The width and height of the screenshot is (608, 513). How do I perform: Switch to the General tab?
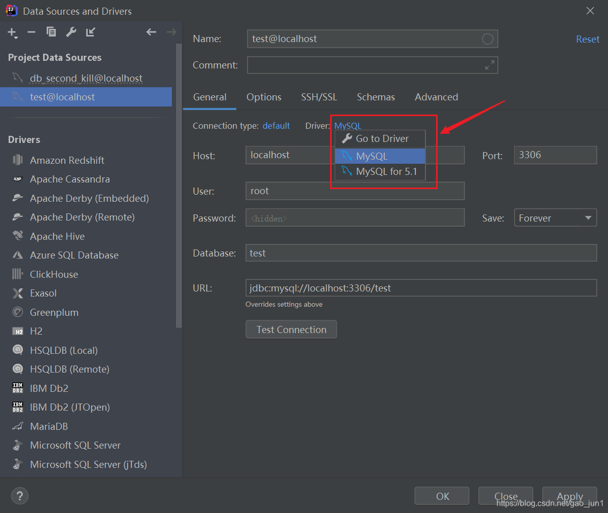tap(210, 97)
